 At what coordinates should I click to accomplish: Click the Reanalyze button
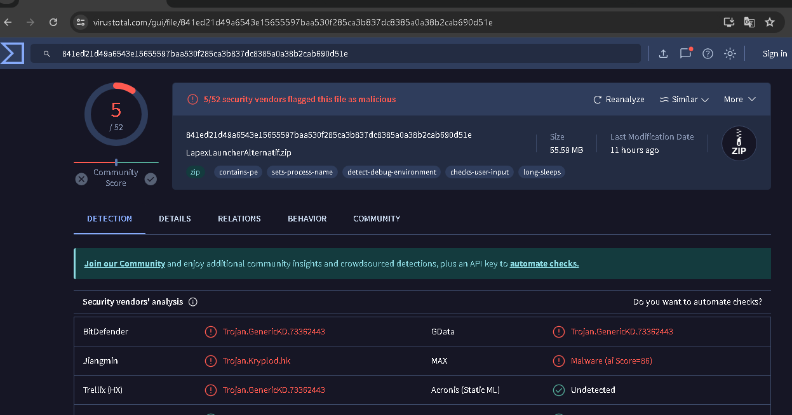click(x=619, y=100)
